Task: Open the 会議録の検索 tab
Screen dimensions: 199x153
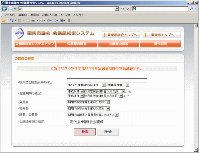Action: pyautogui.click(x=118, y=44)
